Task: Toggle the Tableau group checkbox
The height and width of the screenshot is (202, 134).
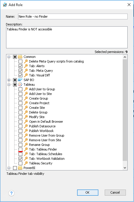Action: click(15, 85)
